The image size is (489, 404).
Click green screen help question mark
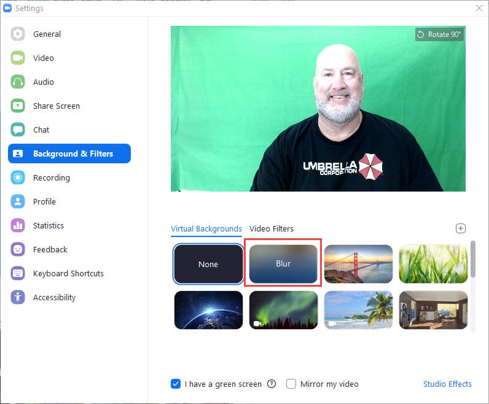click(x=272, y=384)
